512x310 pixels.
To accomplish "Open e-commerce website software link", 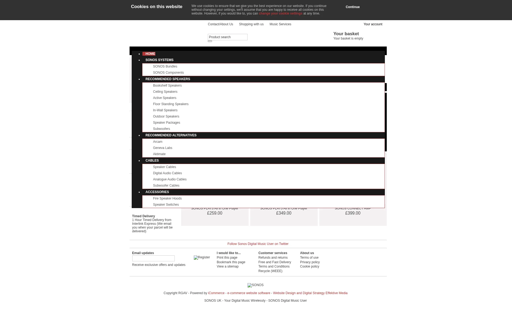I will pos(249,293).
